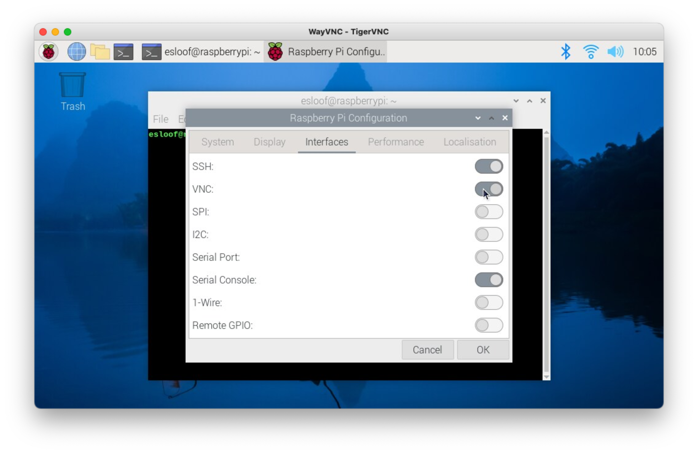Click the 10:05 clock in the panel
Image resolution: width=698 pixels, height=454 pixels.
tap(645, 52)
